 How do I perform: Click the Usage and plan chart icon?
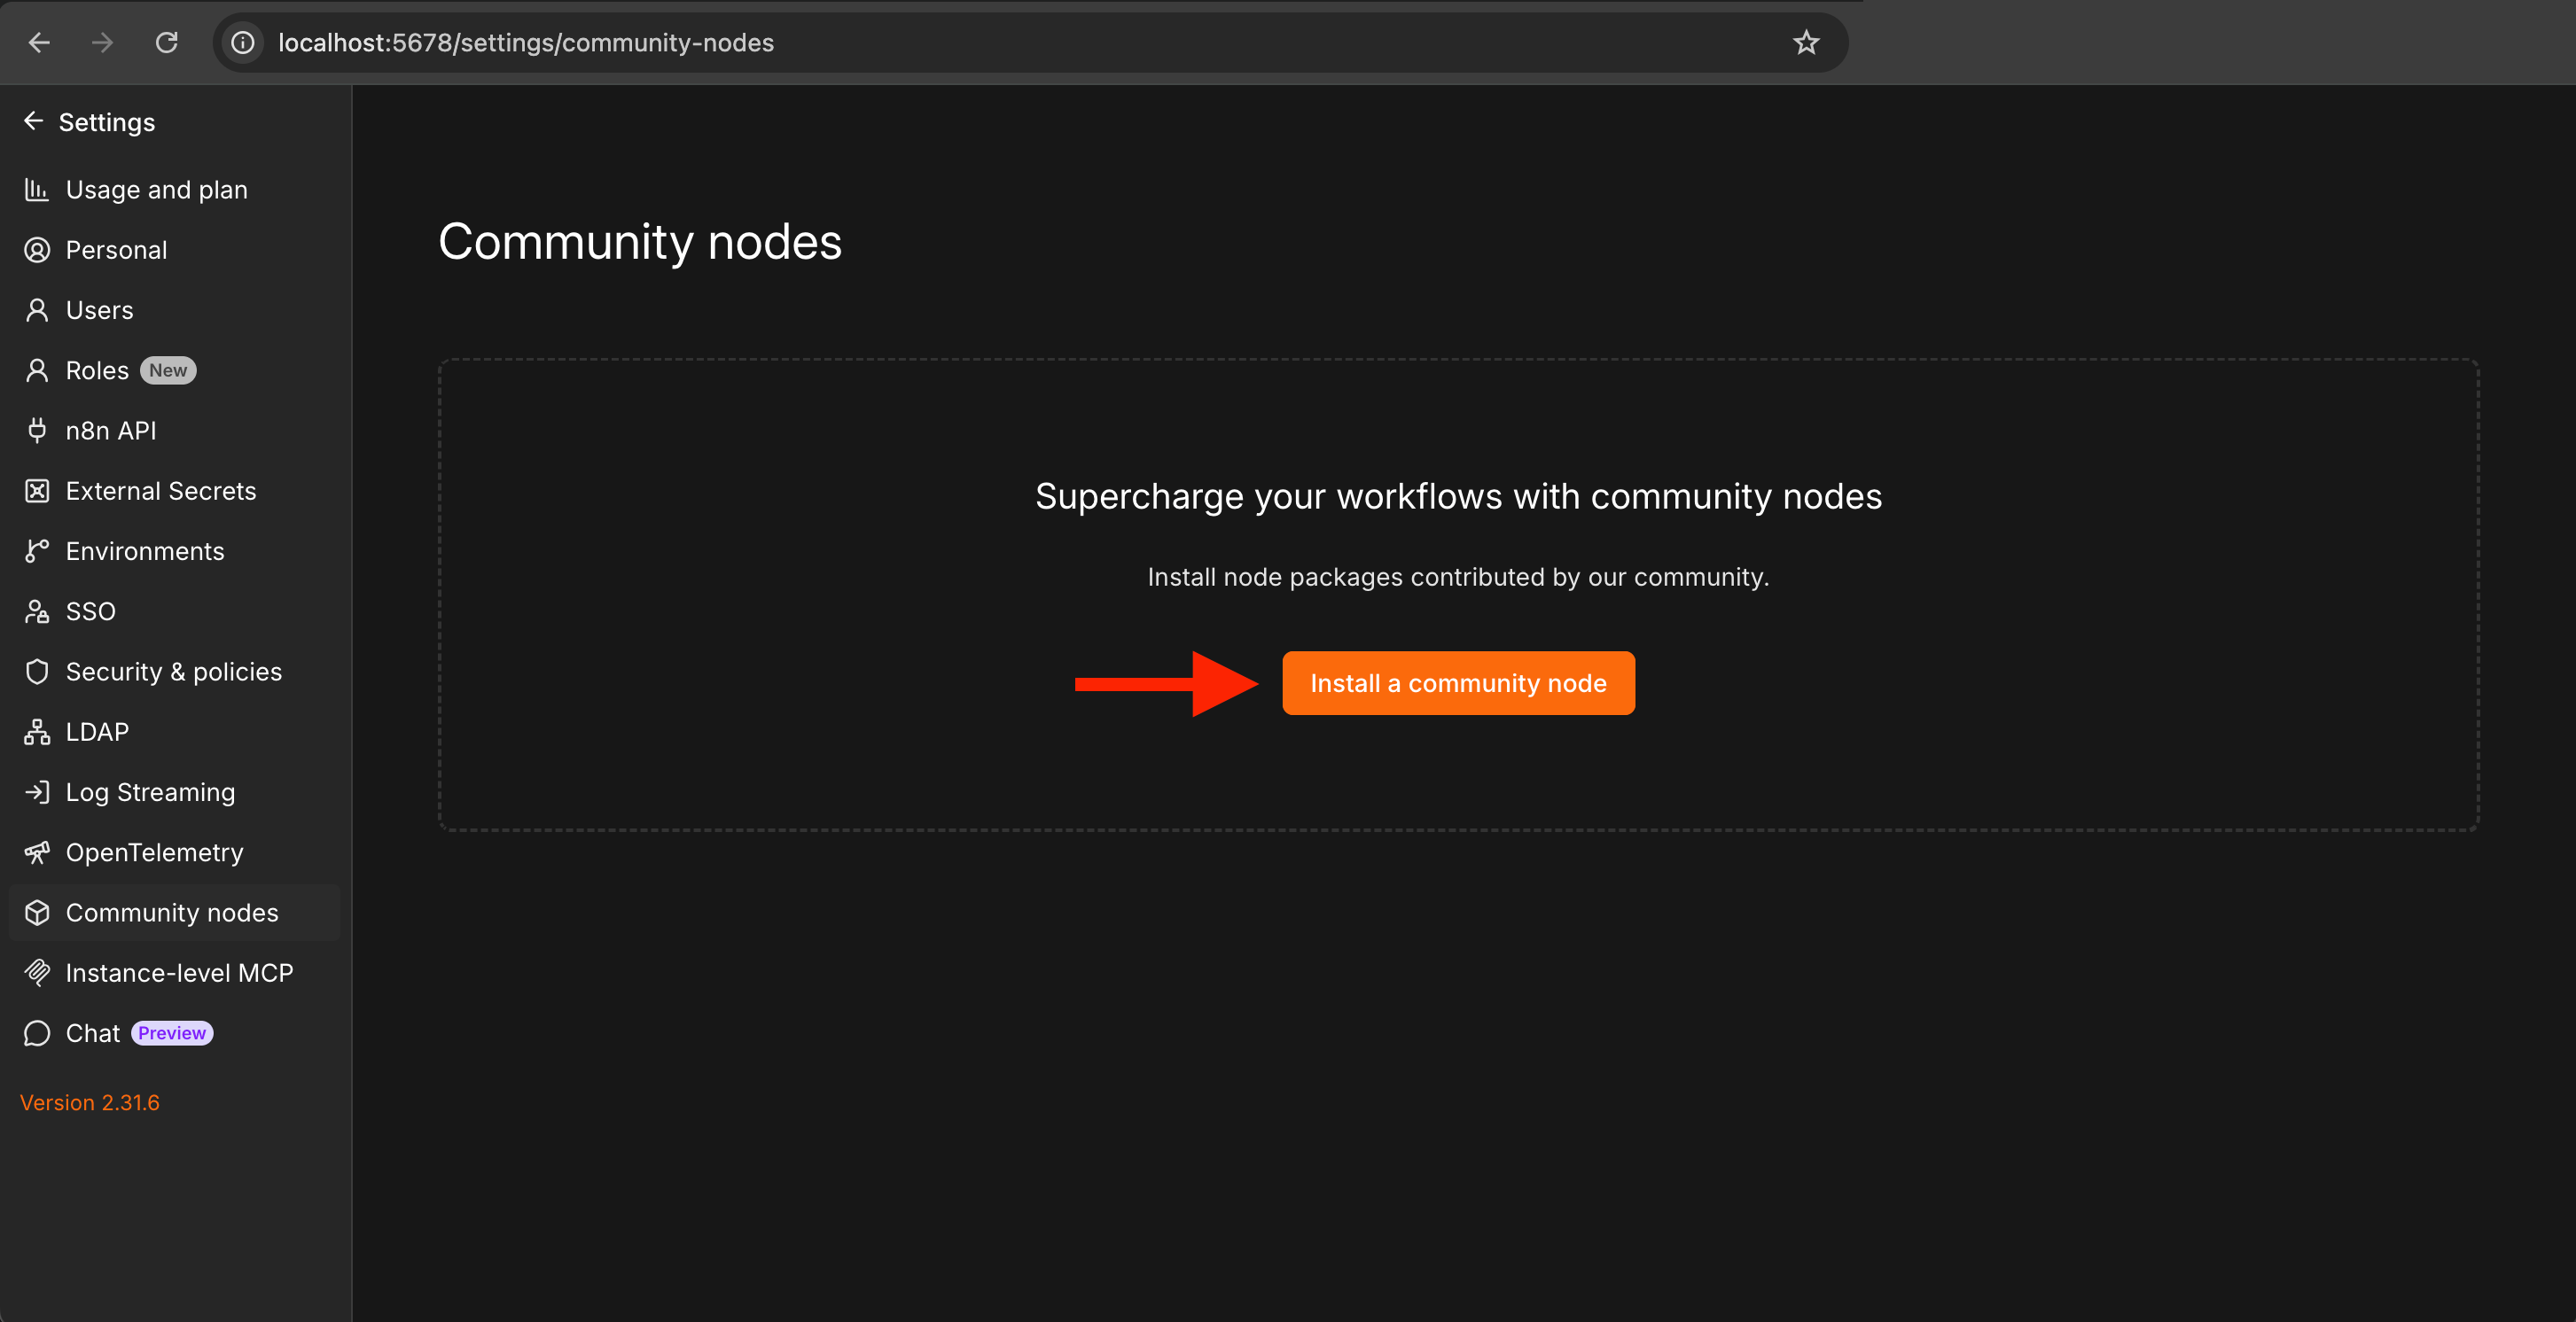pyautogui.click(x=37, y=190)
